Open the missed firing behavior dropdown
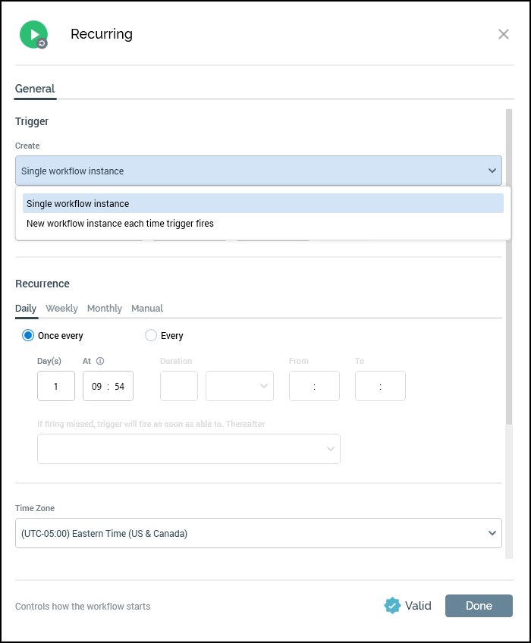 point(188,449)
